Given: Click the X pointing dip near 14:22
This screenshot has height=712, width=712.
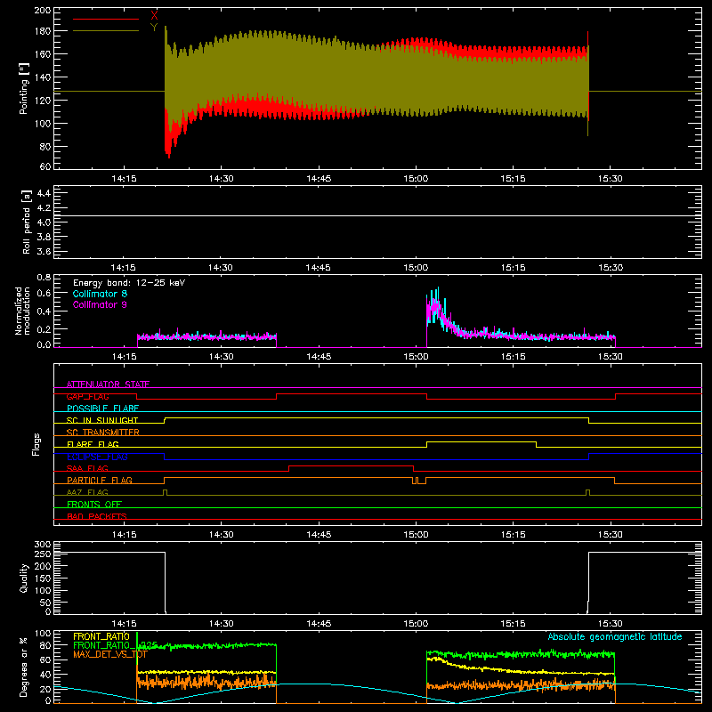Looking at the screenshot, I should 169,148.
